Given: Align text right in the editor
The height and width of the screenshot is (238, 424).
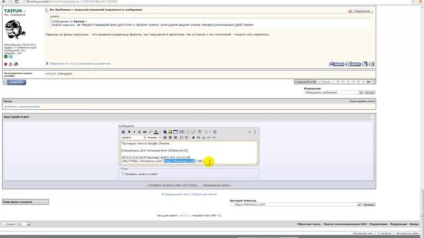Looking at the screenshot, I should (x=176, y=138).
